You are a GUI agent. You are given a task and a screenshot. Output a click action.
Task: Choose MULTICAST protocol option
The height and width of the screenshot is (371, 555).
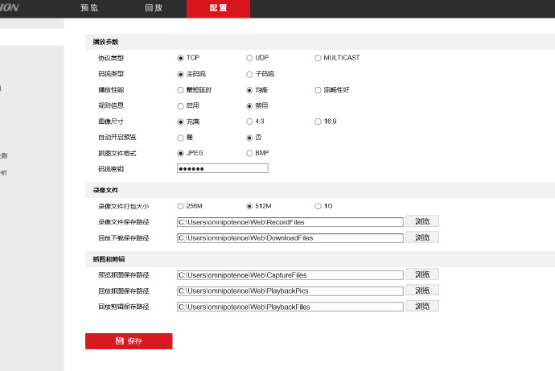tap(318, 58)
